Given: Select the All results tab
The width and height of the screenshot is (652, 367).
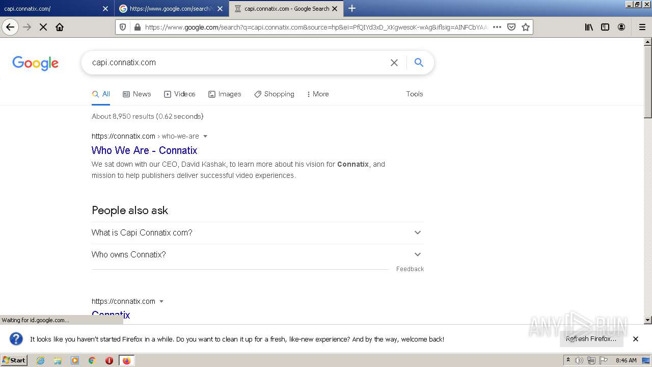Looking at the screenshot, I should point(101,94).
